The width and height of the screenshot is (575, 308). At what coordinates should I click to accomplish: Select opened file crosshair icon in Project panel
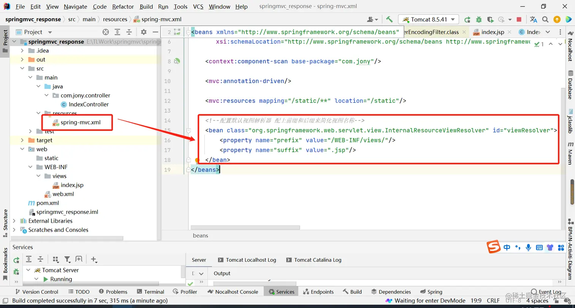click(x=106, y=32)
